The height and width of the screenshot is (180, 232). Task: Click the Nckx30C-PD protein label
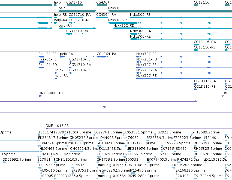(x=147, y=59)
